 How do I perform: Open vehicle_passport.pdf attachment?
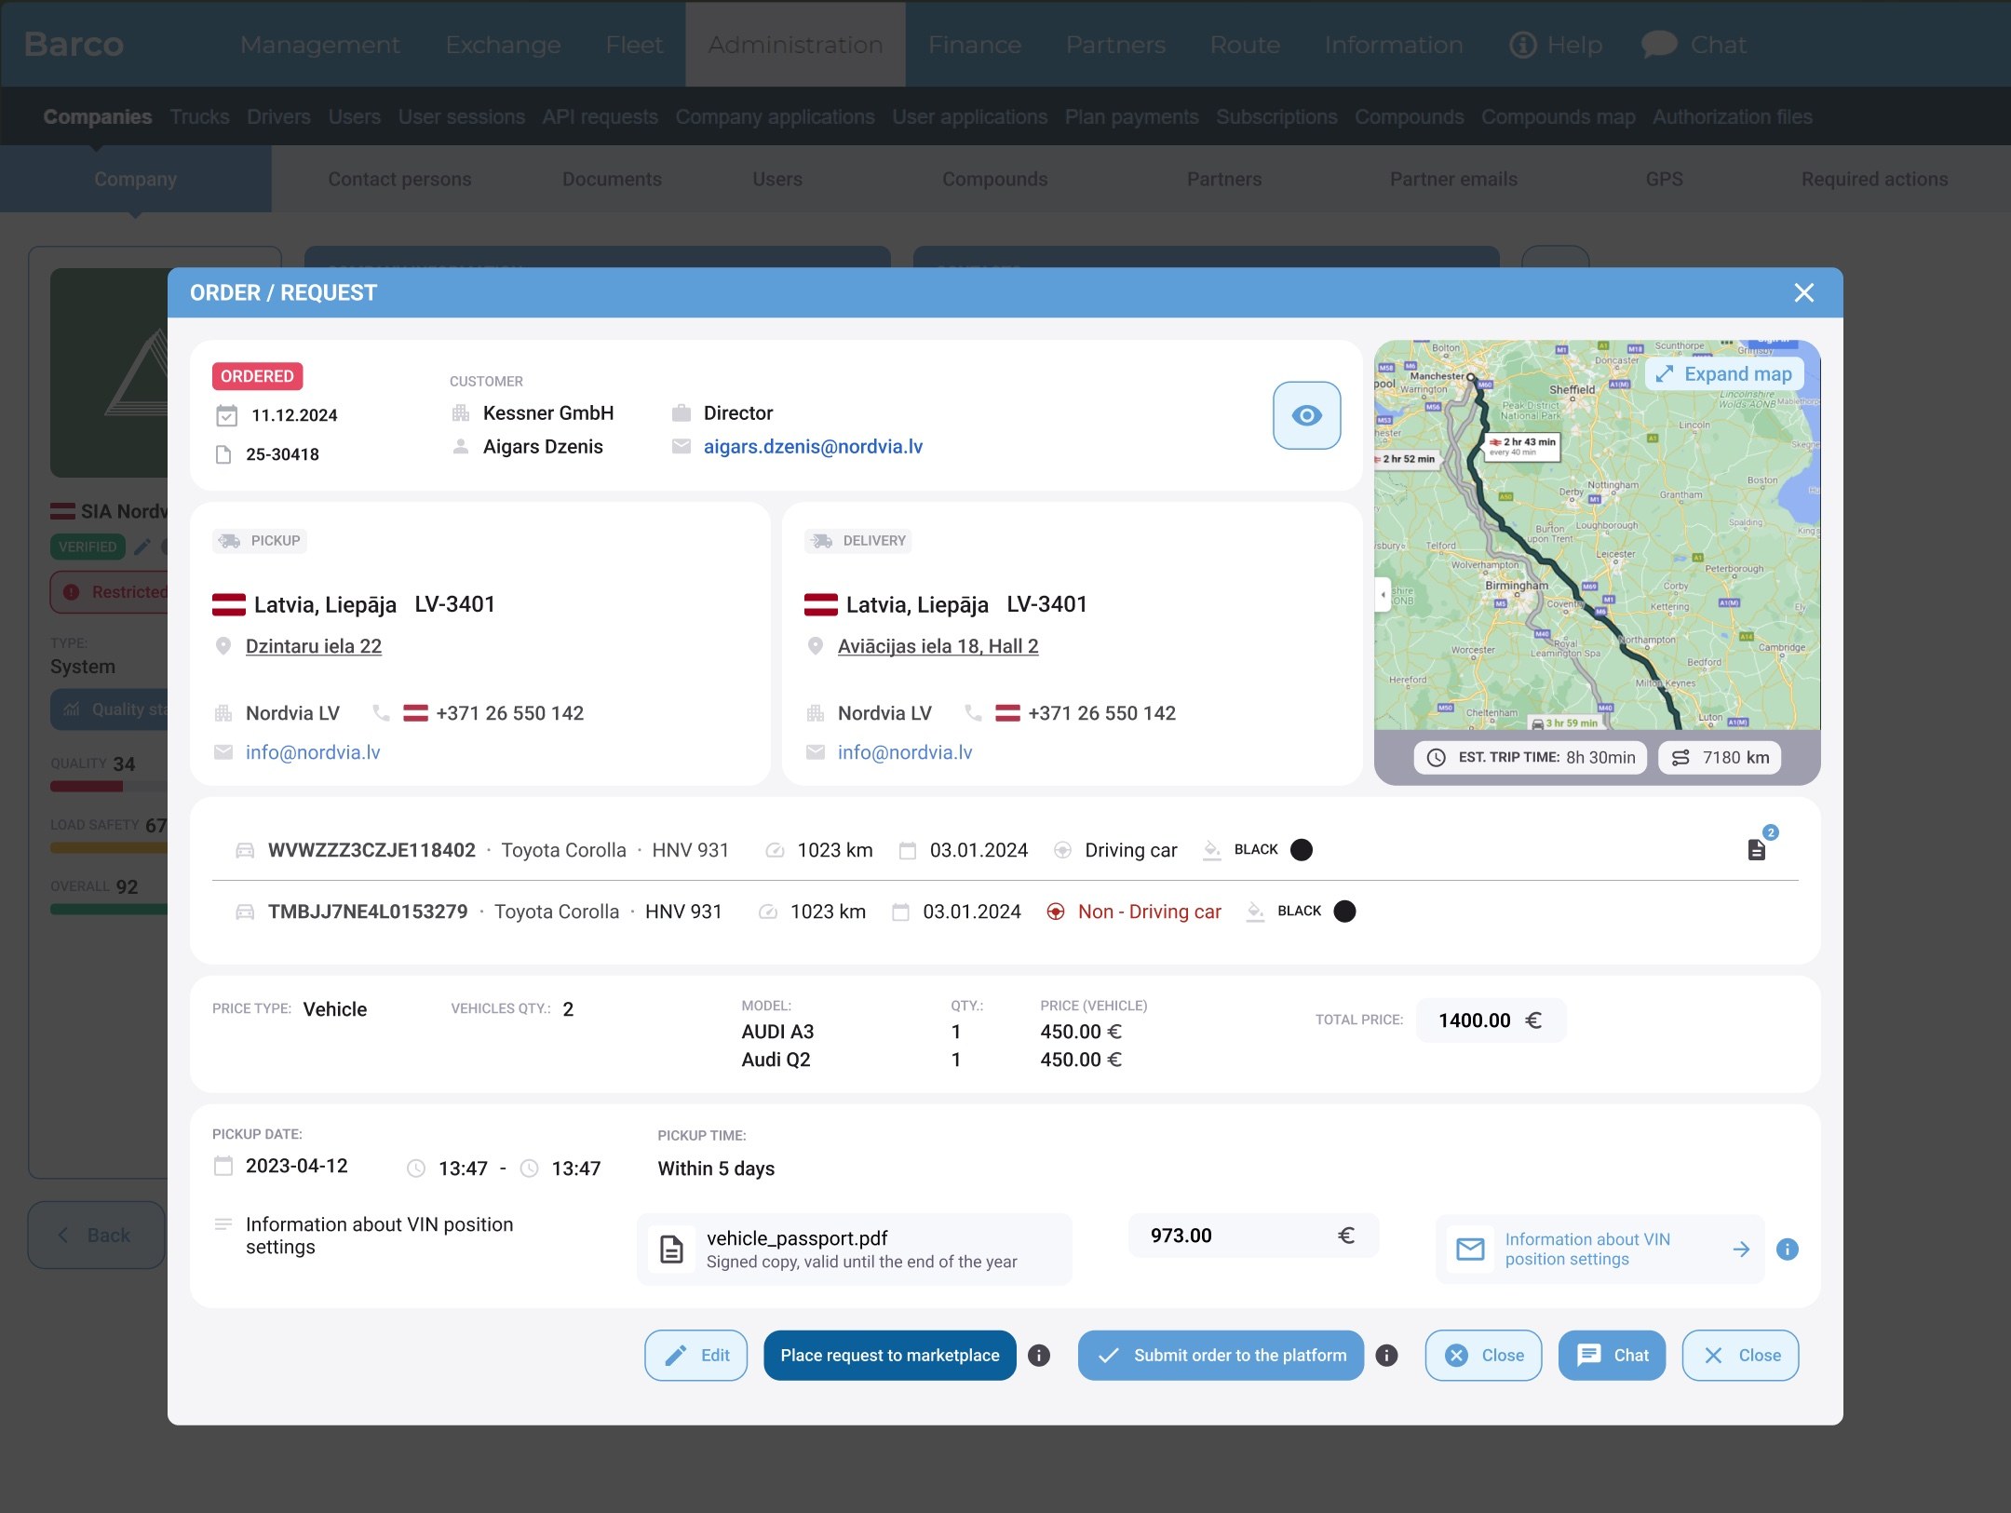pos(855,1250)
